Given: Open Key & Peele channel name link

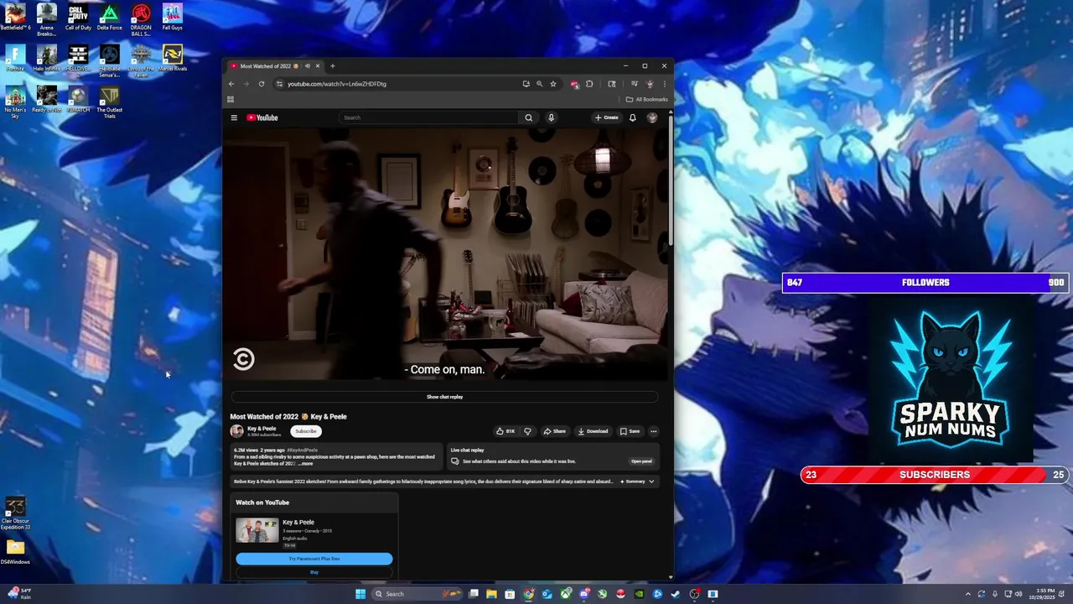Looking at the screenshot, I should 262,428.
